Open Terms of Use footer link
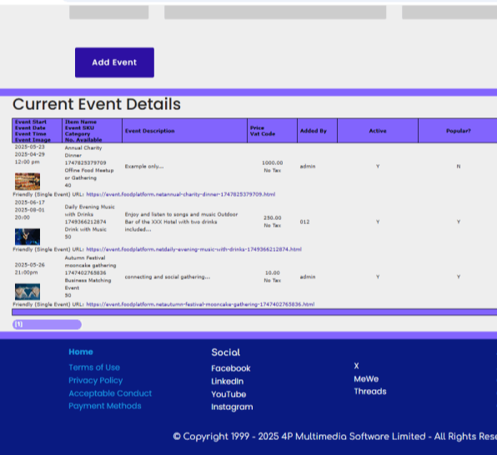497x455 pixels. coord(94,367)
